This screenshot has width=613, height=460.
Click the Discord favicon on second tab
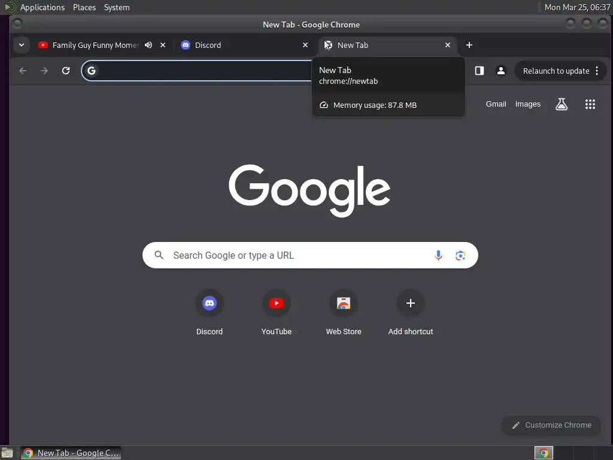coord(186,45)
